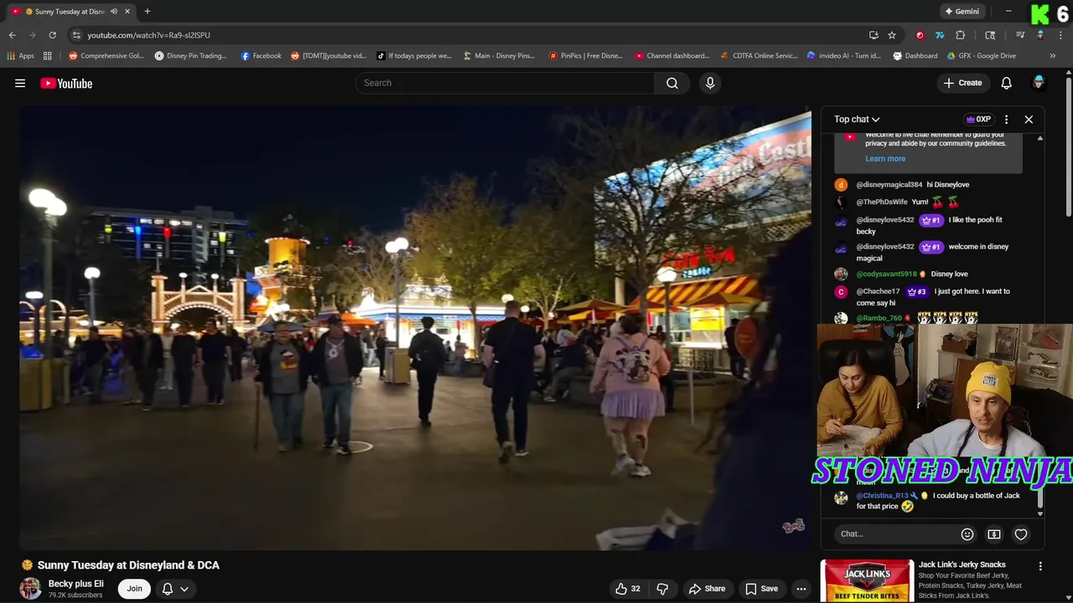Bookmark this page with the star

tap(892, 35)
